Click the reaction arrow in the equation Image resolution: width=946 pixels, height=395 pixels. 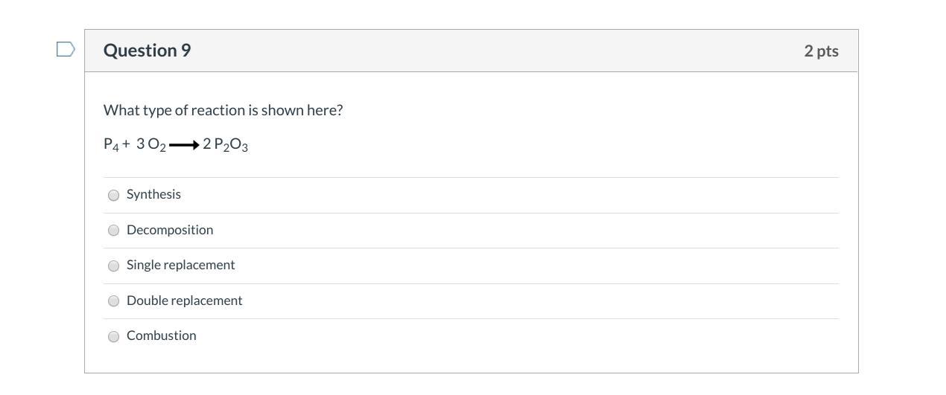point(183,145)
